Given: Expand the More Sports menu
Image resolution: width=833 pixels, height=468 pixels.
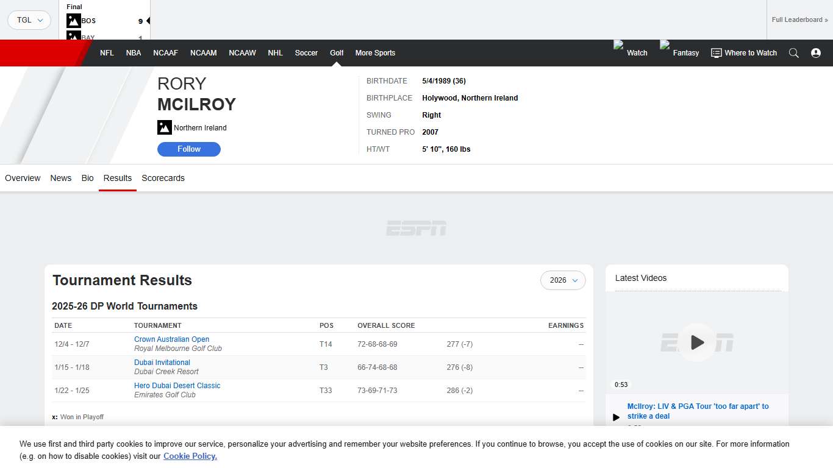Looking at the screenshot, I should (x=375, y=53).
